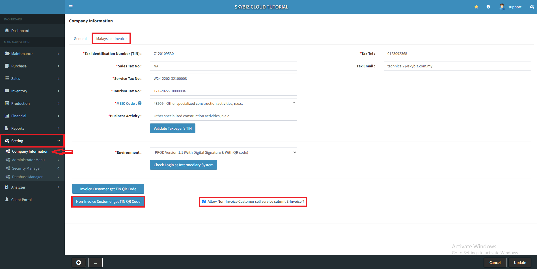
Task: Switch to the General tab
Action: (x=80, y=39)
